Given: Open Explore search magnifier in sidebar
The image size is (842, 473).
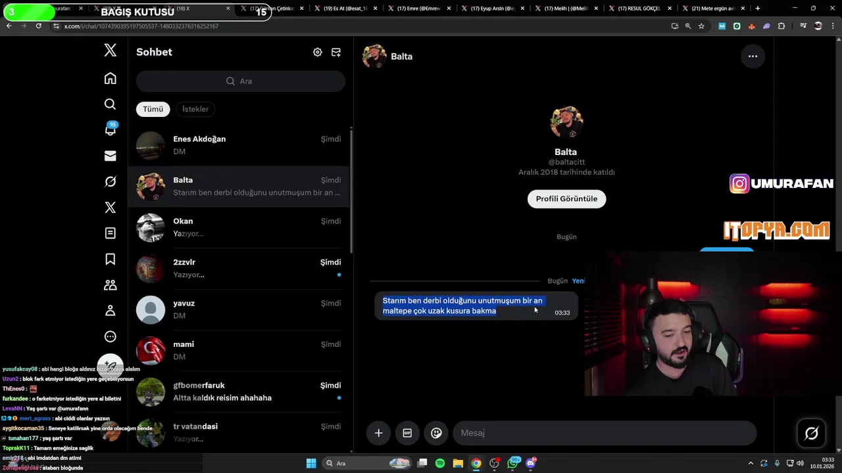Looking at the screenshot, I should 110,104.
